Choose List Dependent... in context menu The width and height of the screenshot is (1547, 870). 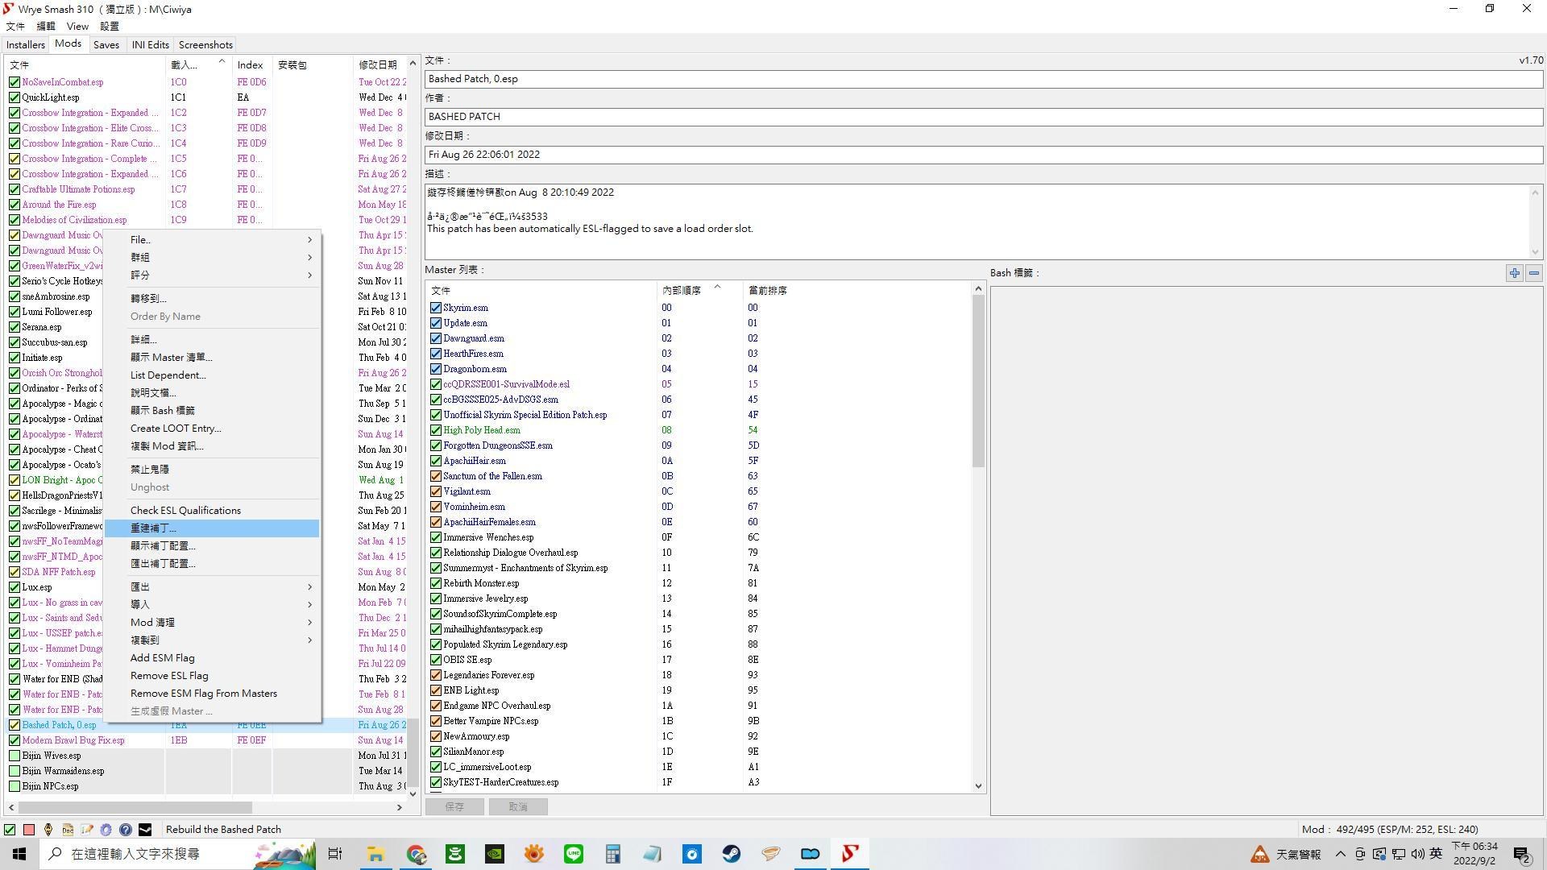tap(214, 375)
